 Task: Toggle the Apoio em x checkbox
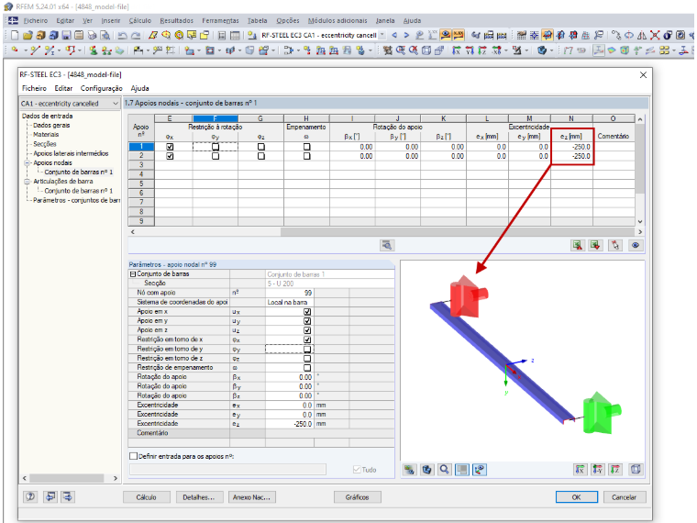tap(307, 312)
